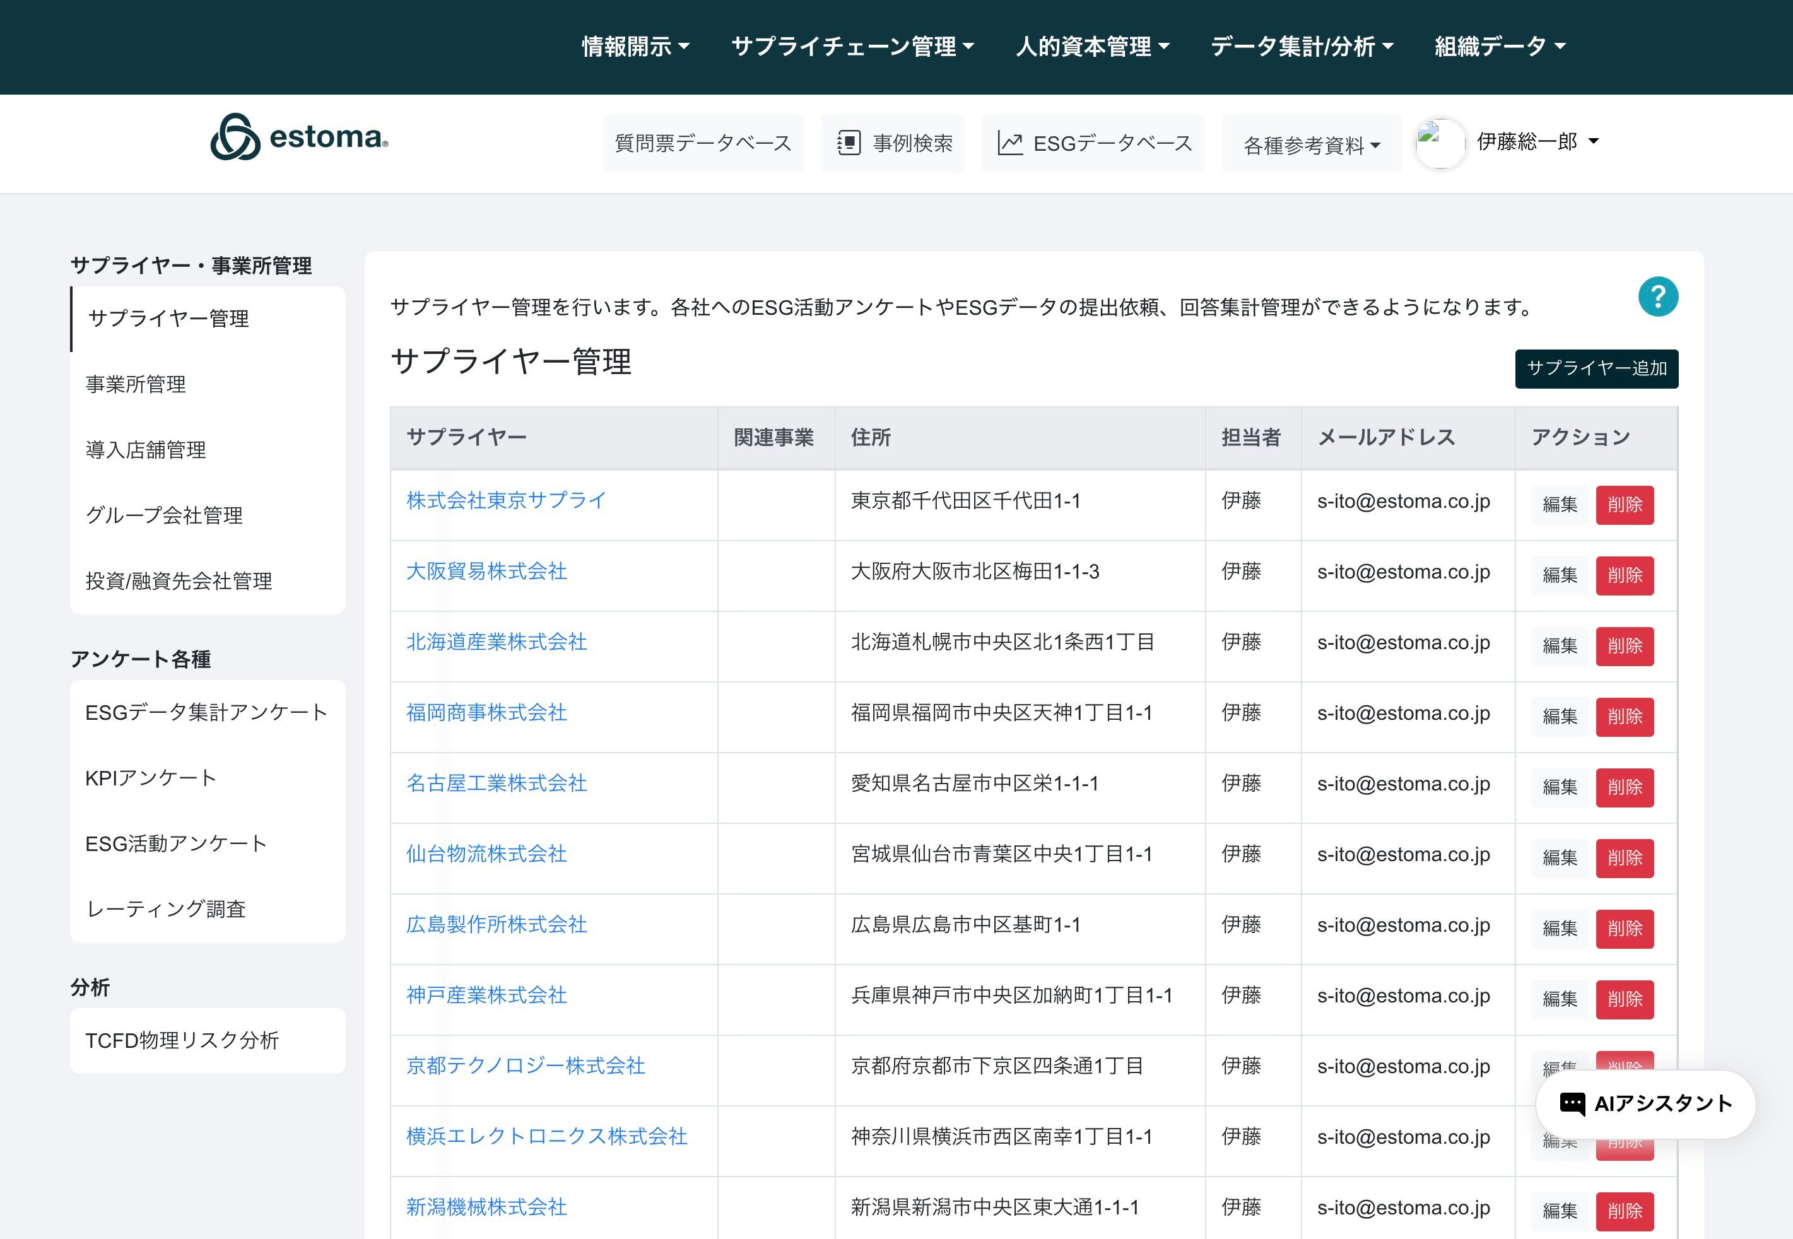The image size is (1793, 1239).
Task: Open the help question mark icon
Action: point(1658,297)
